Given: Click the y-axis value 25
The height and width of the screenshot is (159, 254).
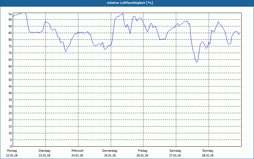Looking at the screenshot, I should pos(10,113).
